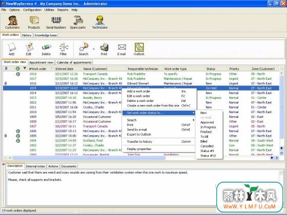The image size is (287, 215).
Task: Open the Options menu
Action: pos(14,10)
